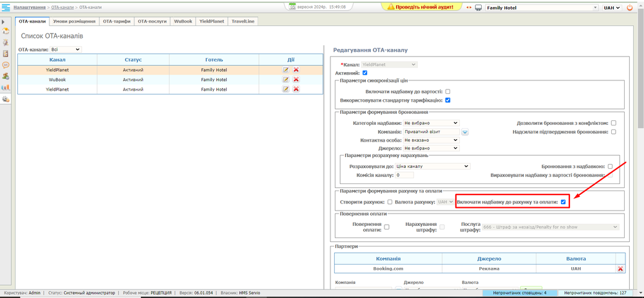Image resolution: width=644 pixels, height=298 pixels.
Task: Click the edit icon in the WuBook row
Action: click(286, 80)
